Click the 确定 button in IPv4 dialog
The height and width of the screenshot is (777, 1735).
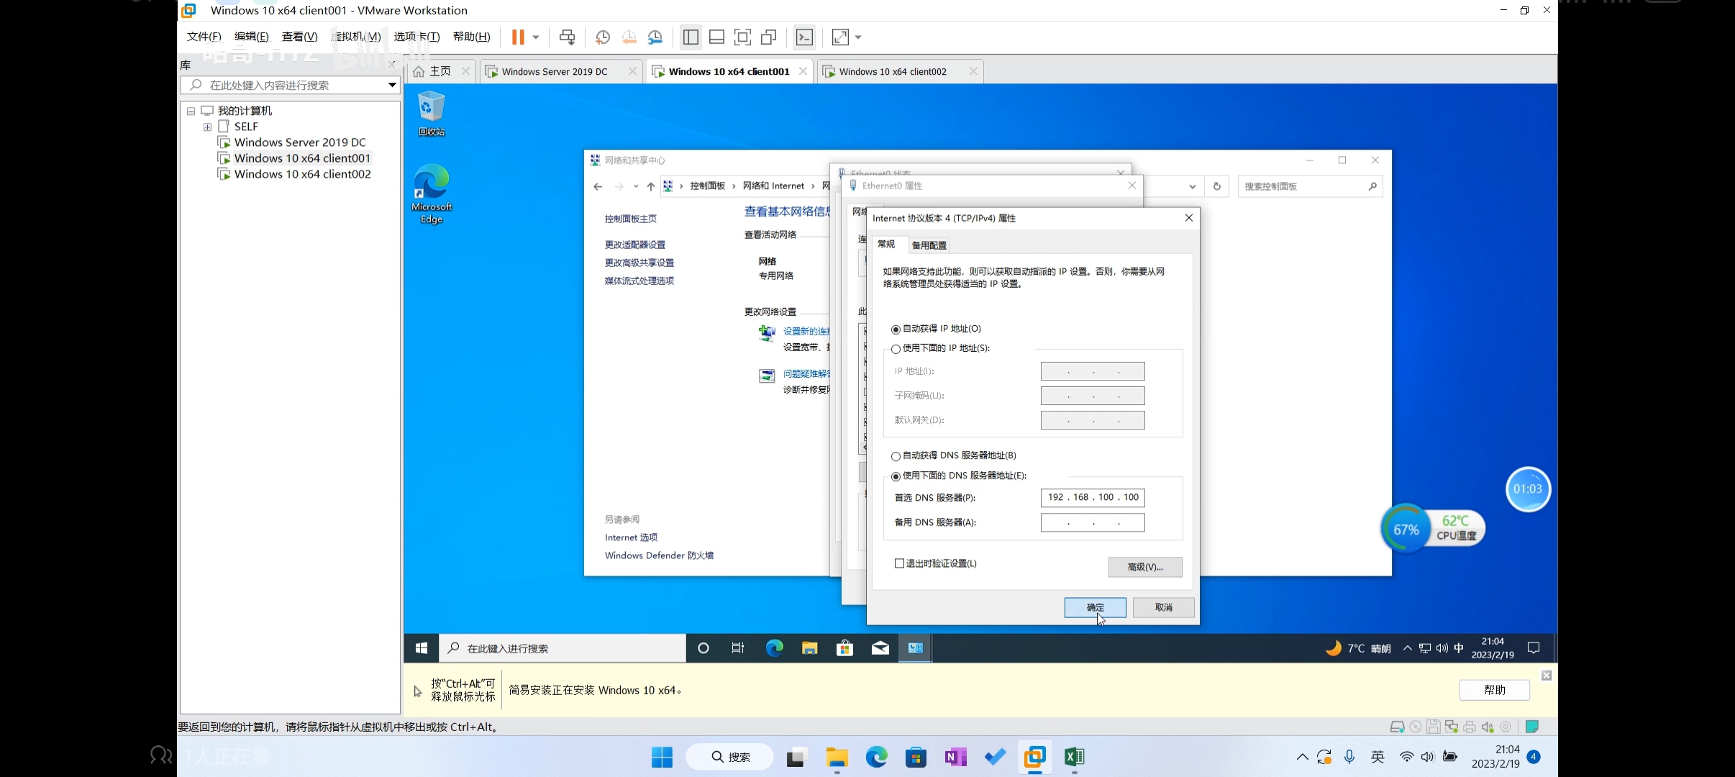click(x=1095, y=607)
